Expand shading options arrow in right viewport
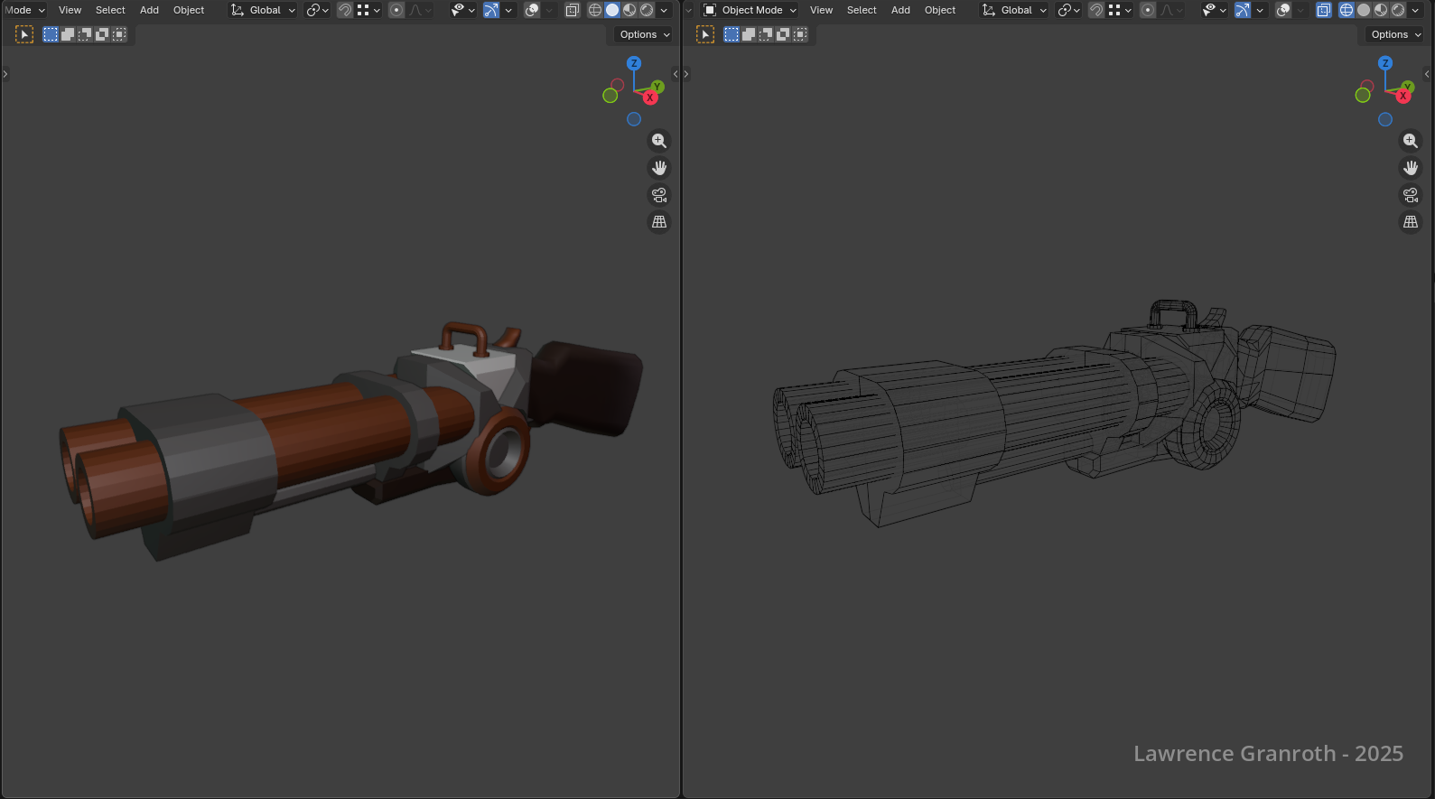Viewport: 1435px width, 799px height. point(1415,10)
